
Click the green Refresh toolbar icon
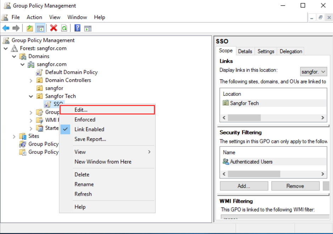[64, 28]
